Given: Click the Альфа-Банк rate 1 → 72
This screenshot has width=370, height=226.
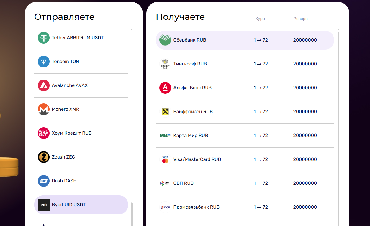Looking at the screenshot, I should (x=261, y=88).
